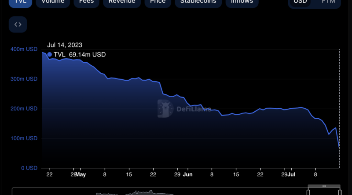
Task: Show the Stablecoins metric on chart
Action: pyautogui.click(x=198, y=2)
